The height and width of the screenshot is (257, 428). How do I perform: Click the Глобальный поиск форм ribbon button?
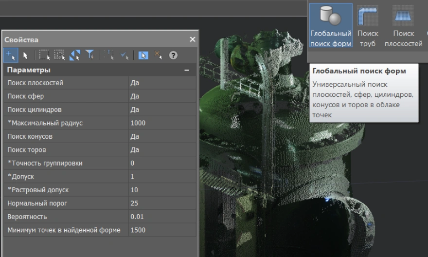(331, 26)
